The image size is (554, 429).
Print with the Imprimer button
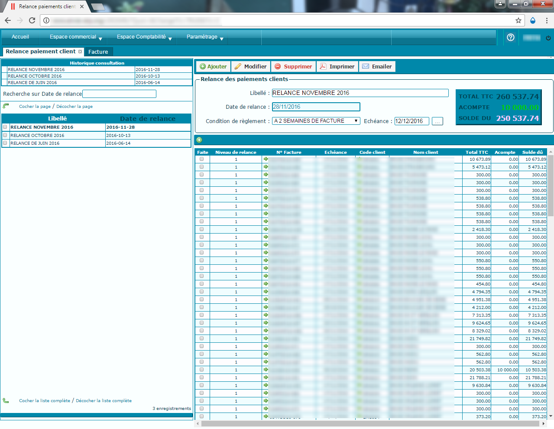click(x=337, y=67)
